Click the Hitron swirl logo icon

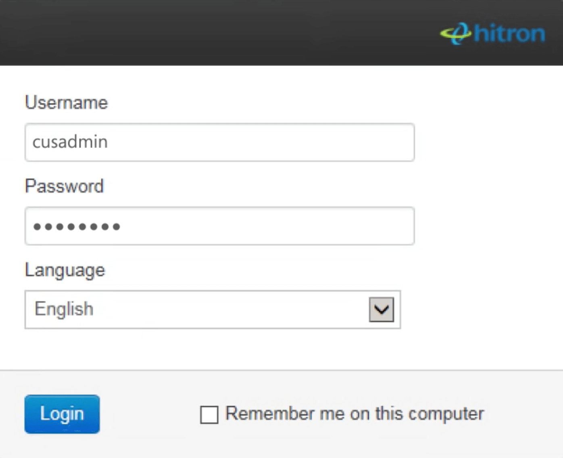pos(456,34)
